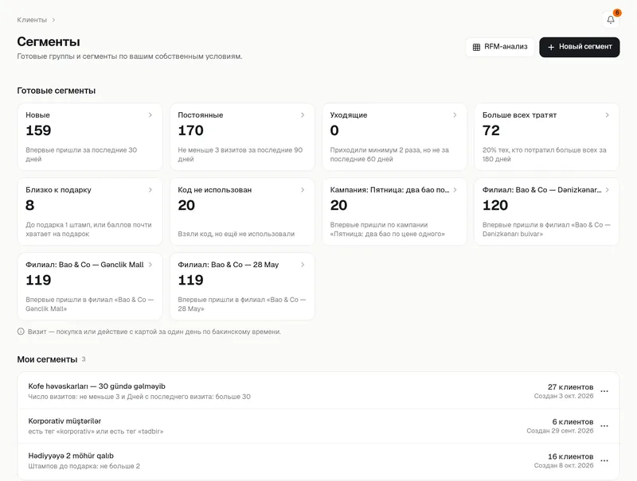Image resolution: width=637 pixels, height=481 pixels.
Task: Open more options for Kofe həvəskarları segment
Action: click(604, 391)
